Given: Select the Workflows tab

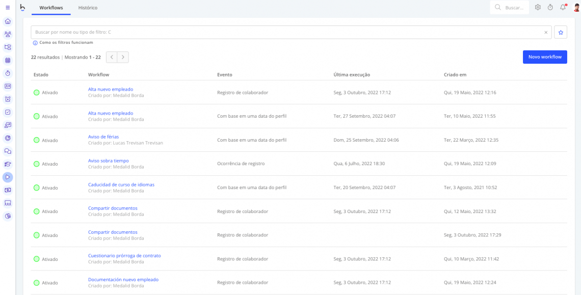Looking at the screenshot, I should click(51, 8).
